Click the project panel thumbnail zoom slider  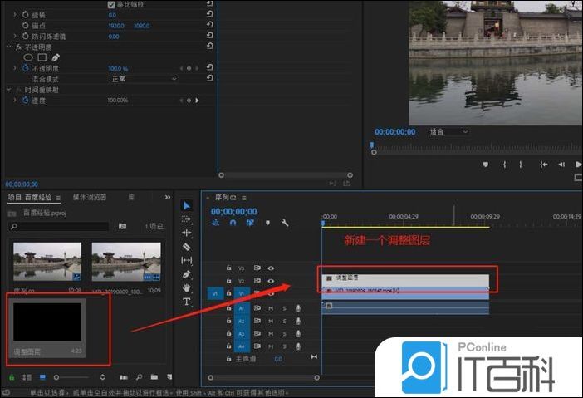[x=60, y=378]
